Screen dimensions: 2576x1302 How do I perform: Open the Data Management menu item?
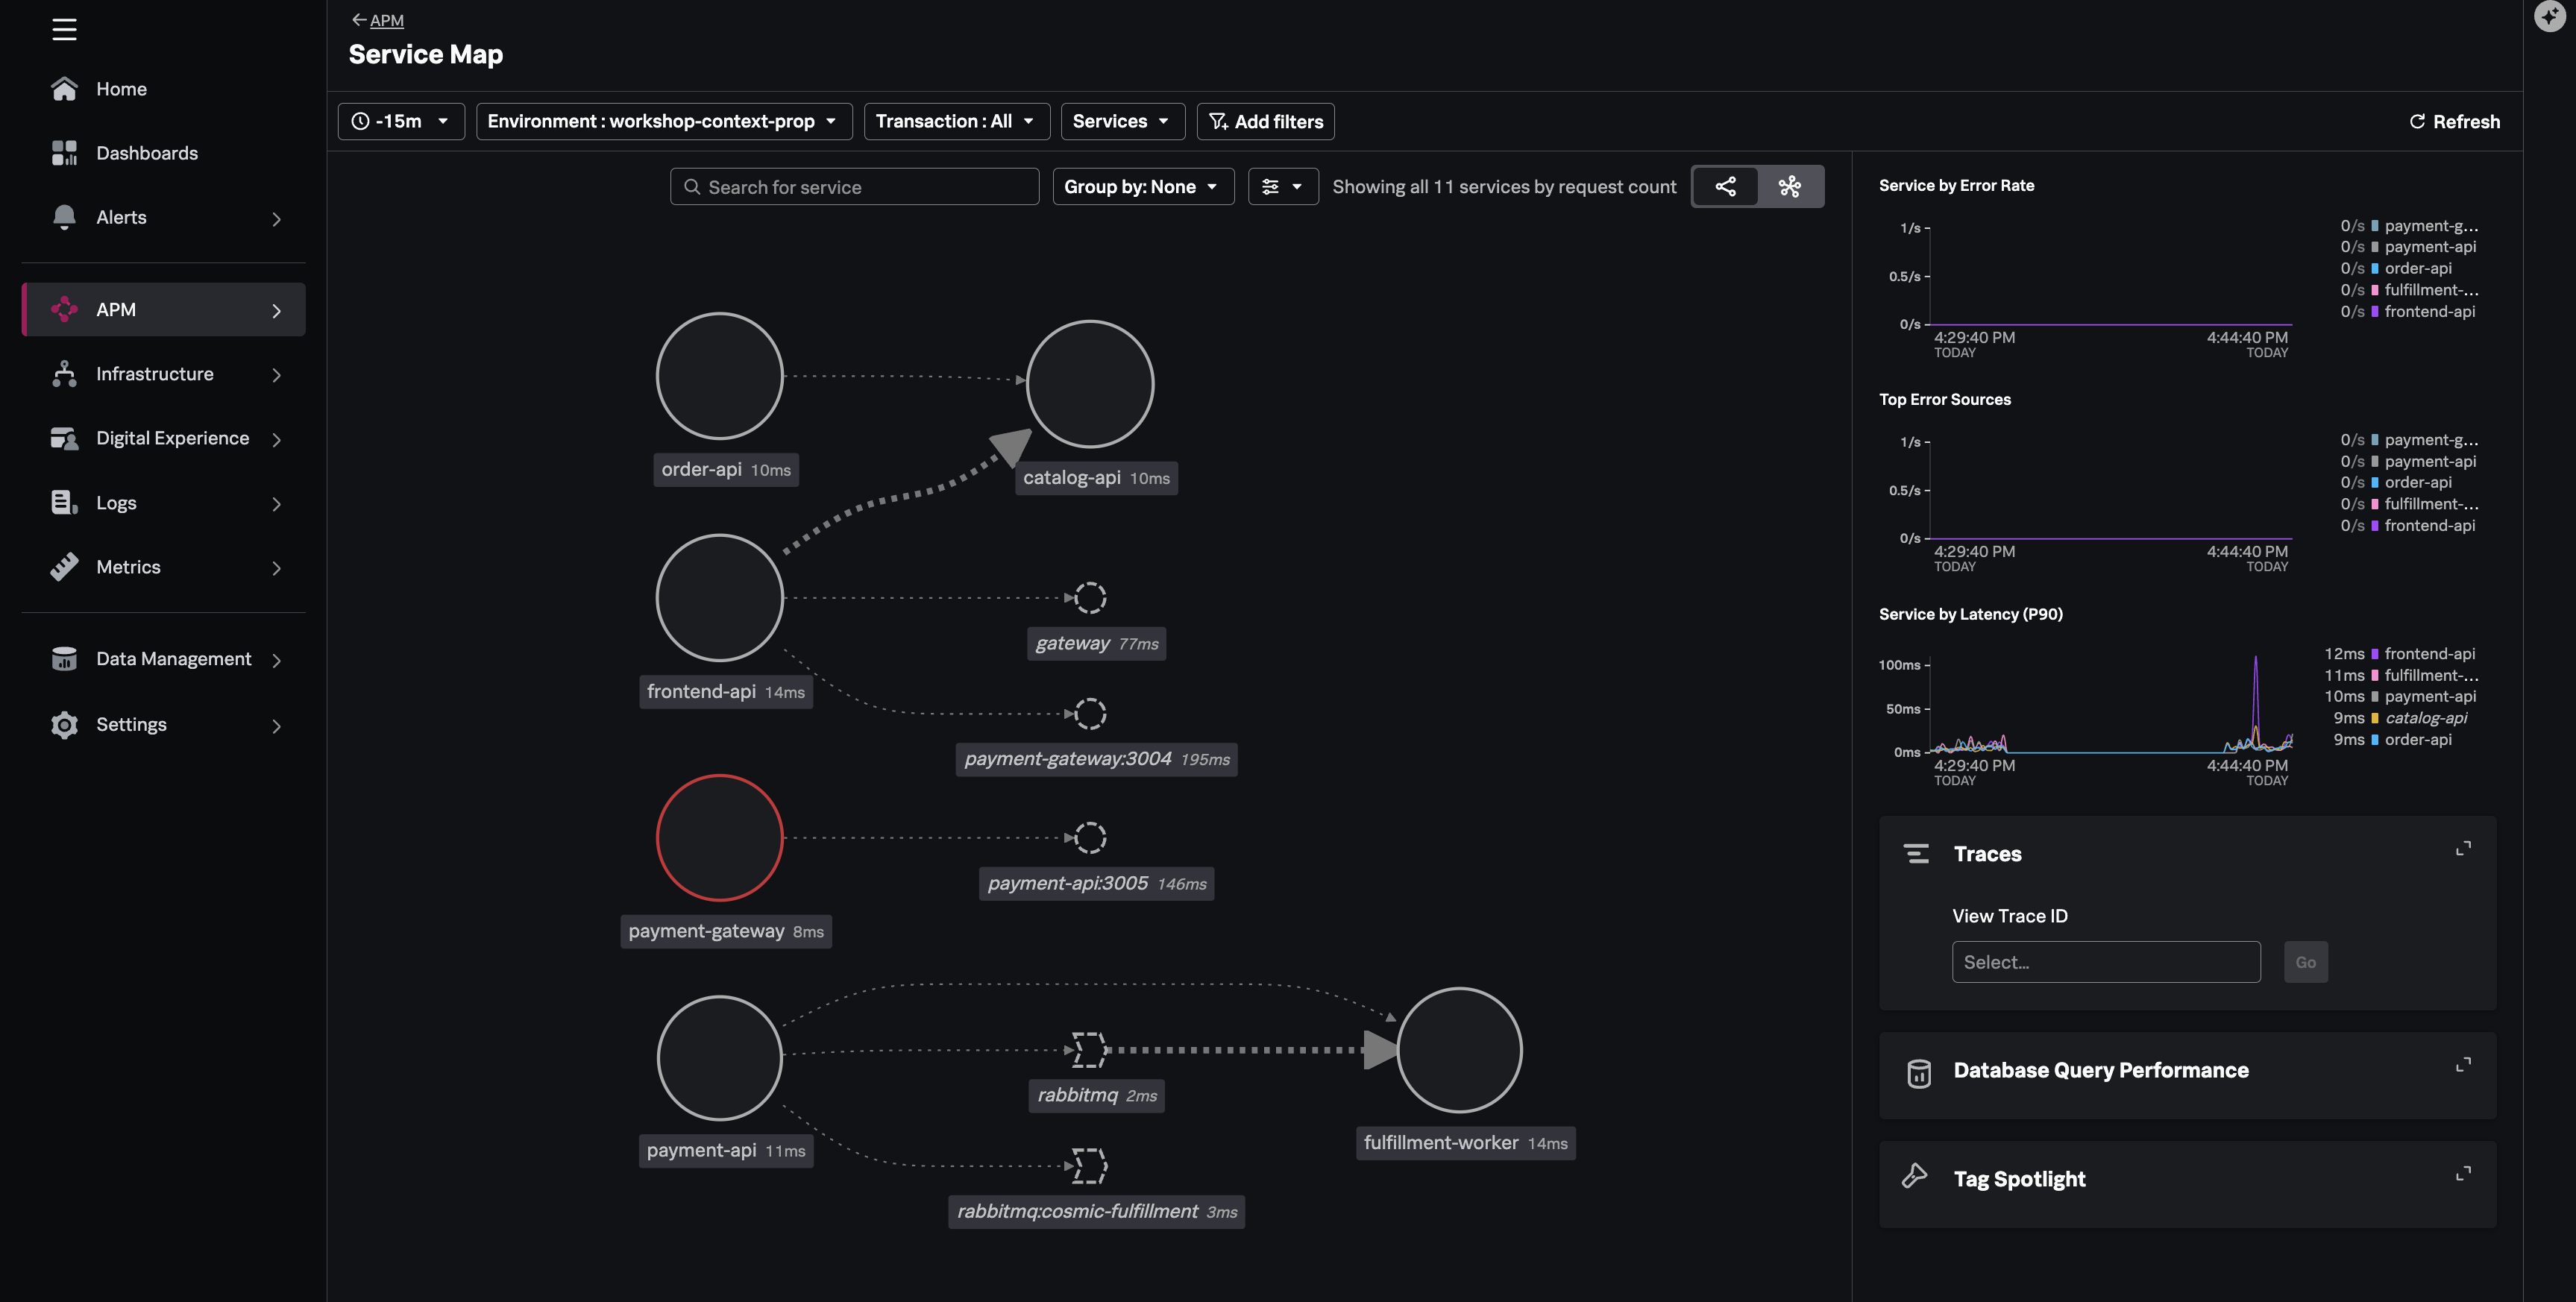(163, 659)
